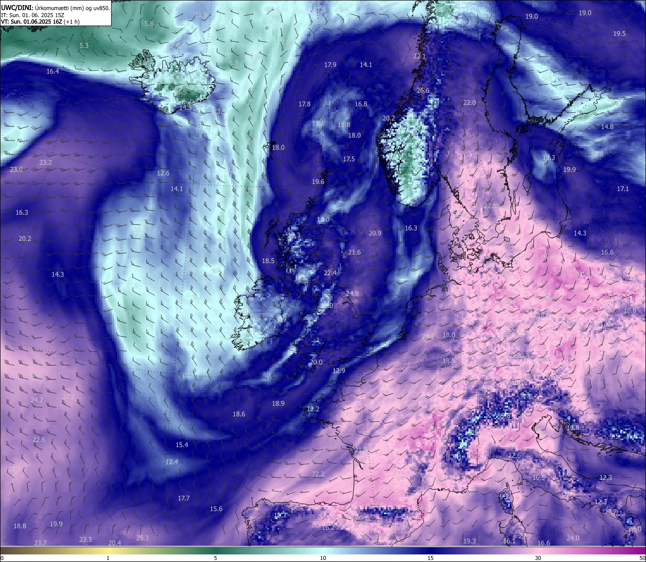This screenshot has height=562, width=646.
Task: Click the 17.8 value label
Action: click(x=304, y=104)
